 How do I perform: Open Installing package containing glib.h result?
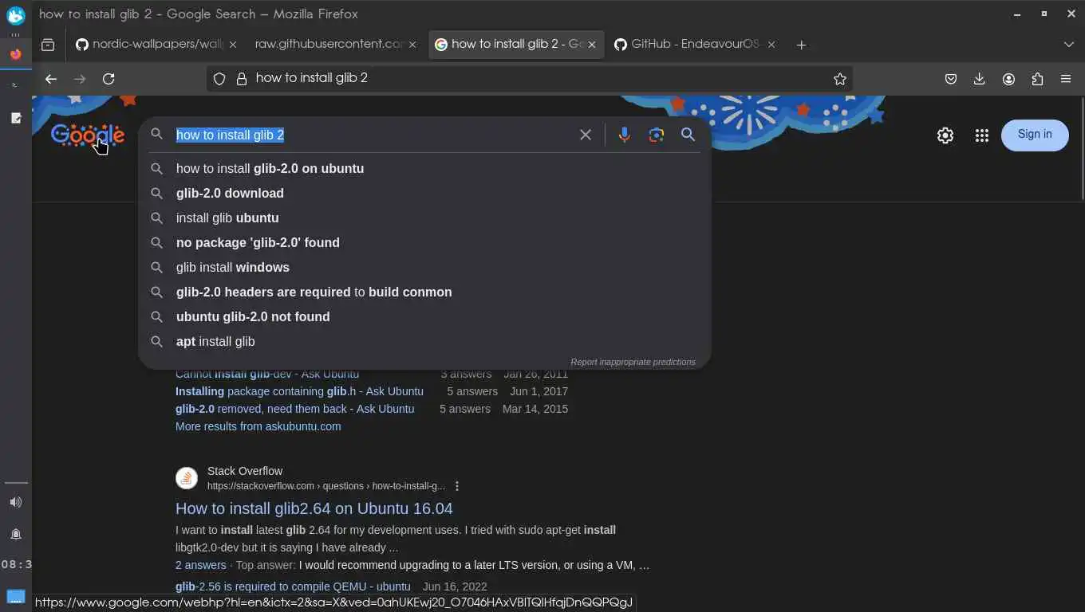pos(299,391)
